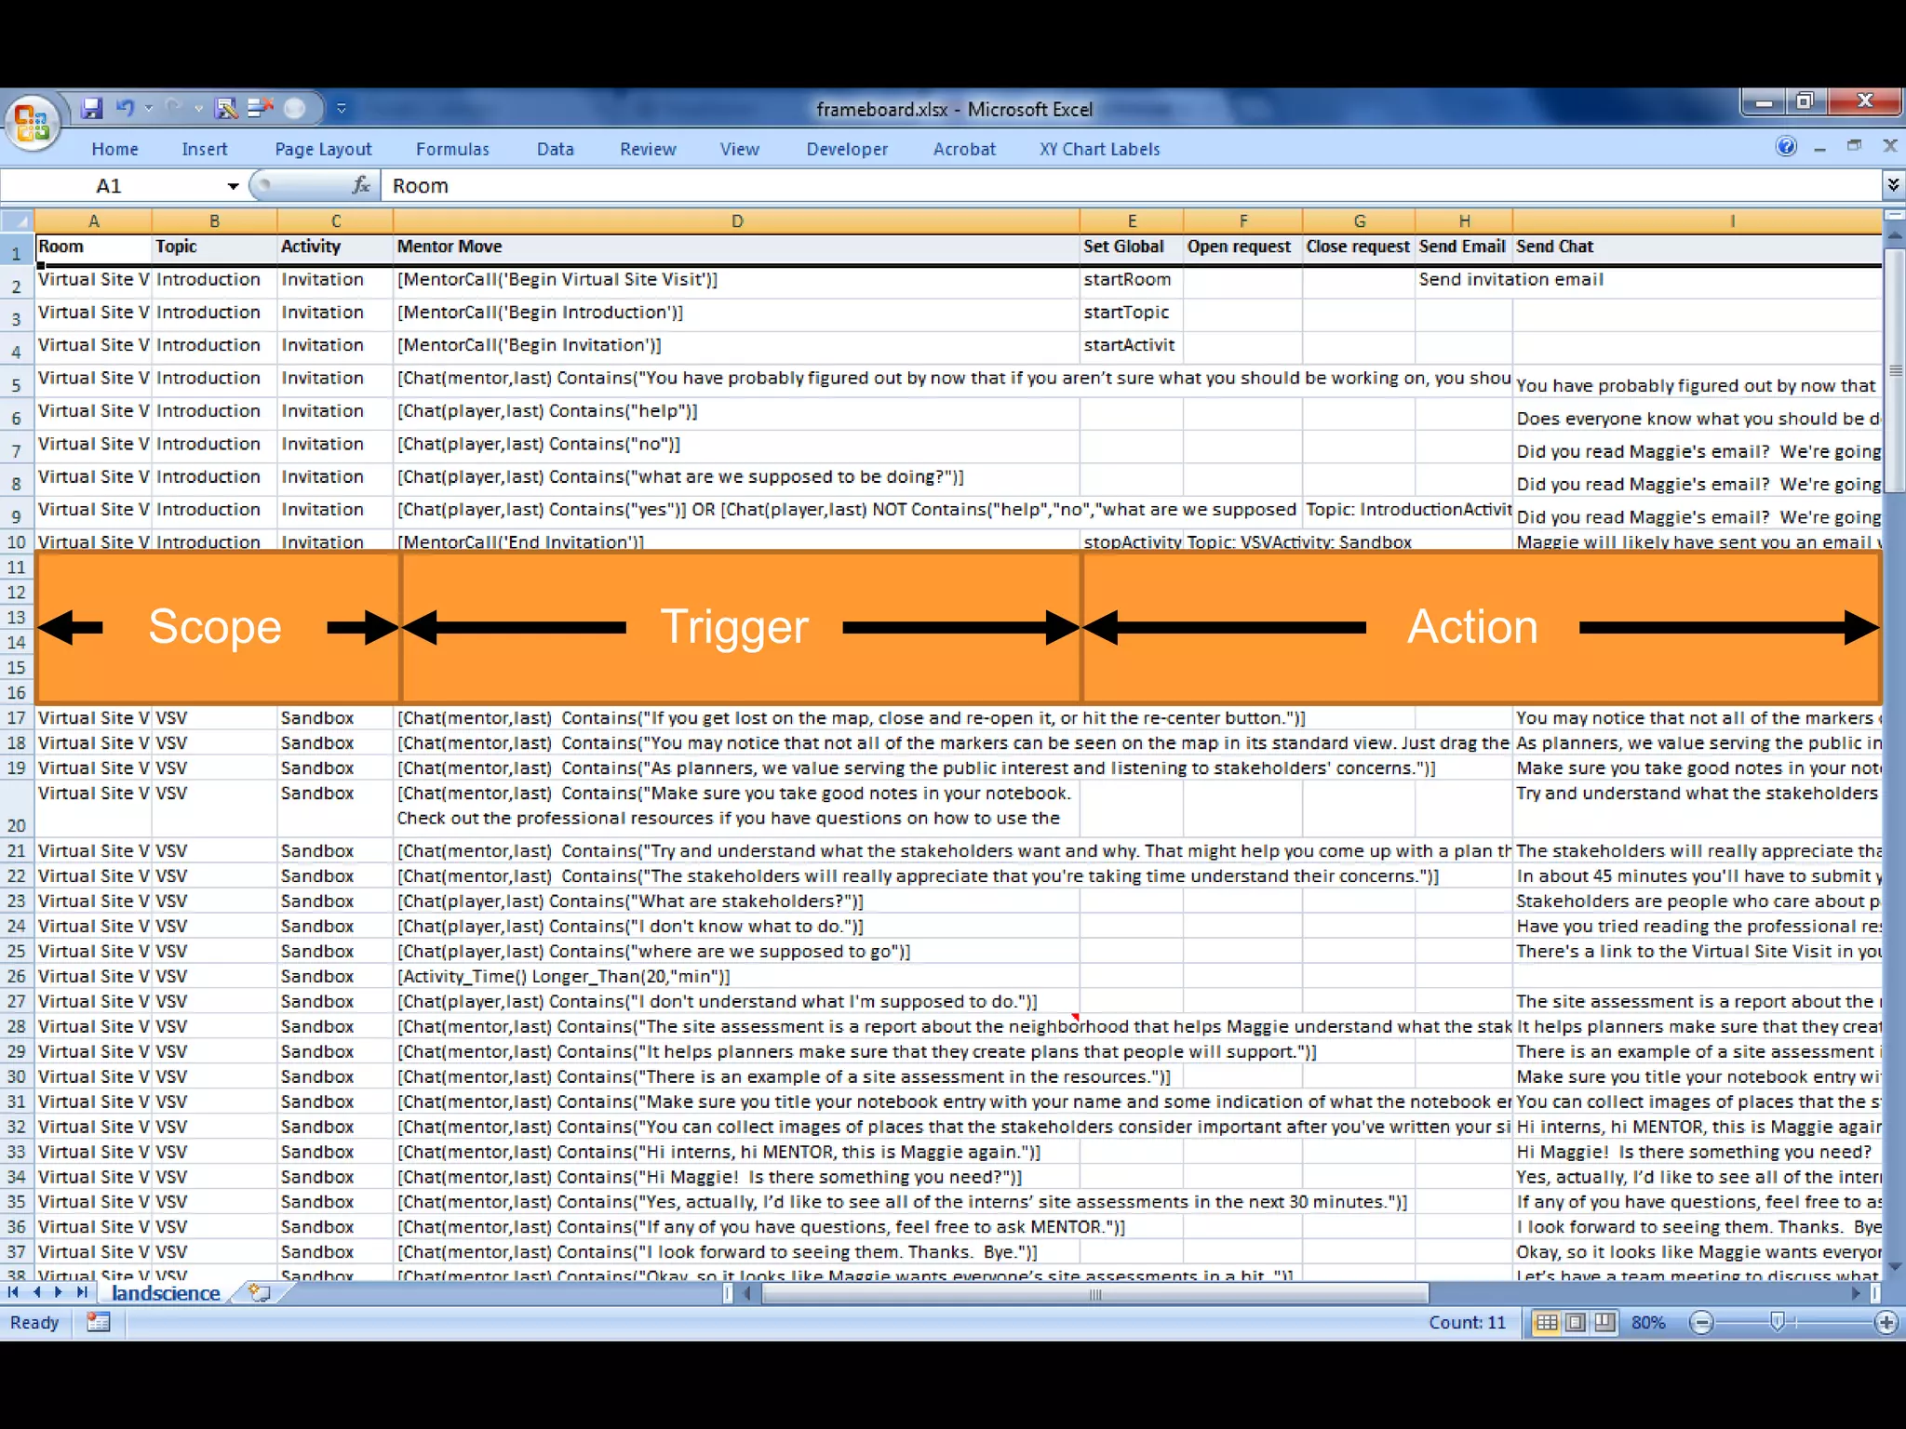This screenshot has height=1429, width=1906.
Task: Click the Insert Worksheet tab icon
Action: pos(259,1293)
